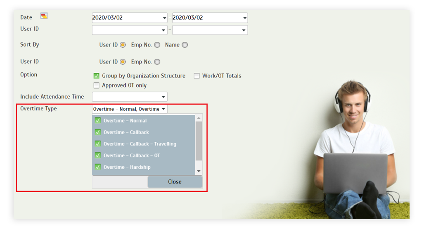Uncheck Overtime – Callback – Travelling option
This screenshot has width=424, height=229.
[97, 144]
